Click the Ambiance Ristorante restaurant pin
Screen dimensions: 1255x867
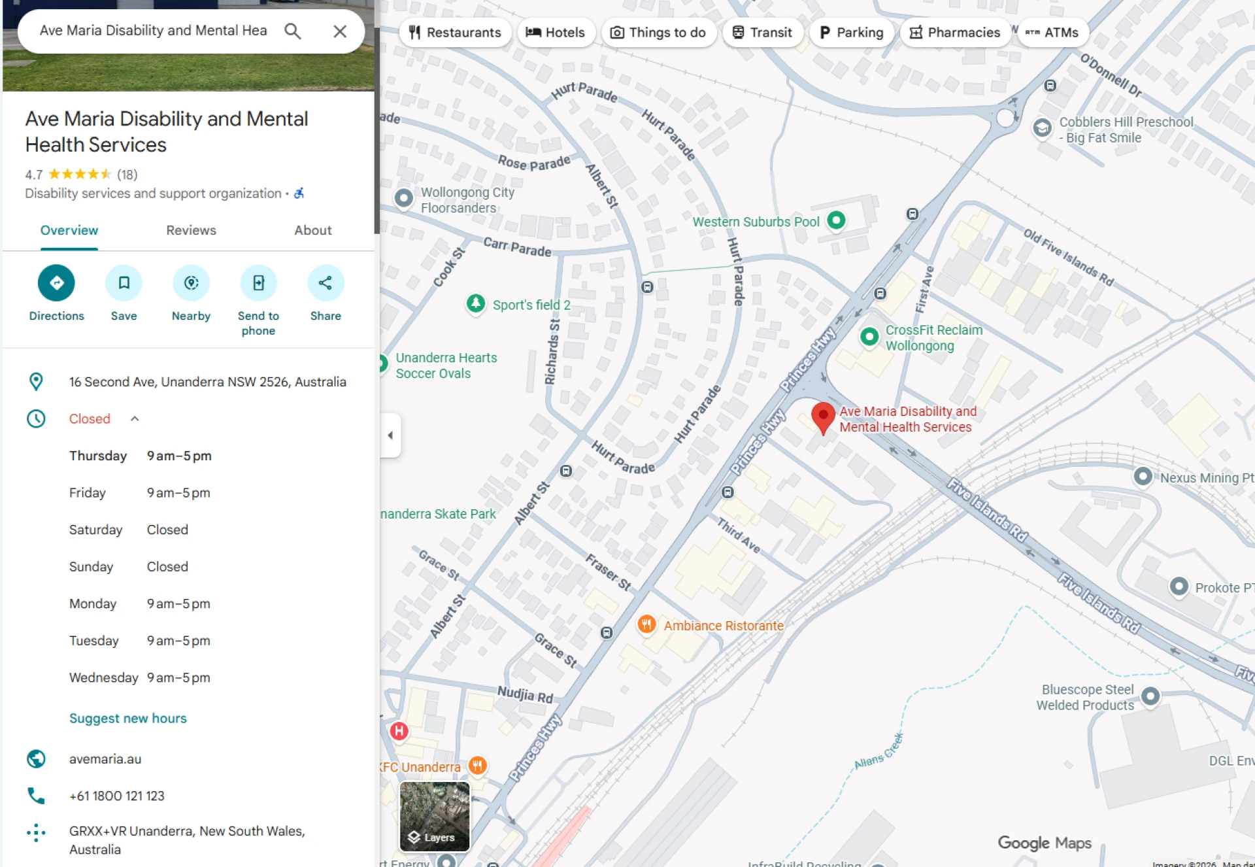pyautogui.click(x=646, y=624)
